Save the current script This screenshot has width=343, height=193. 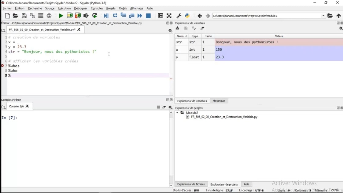24,16
